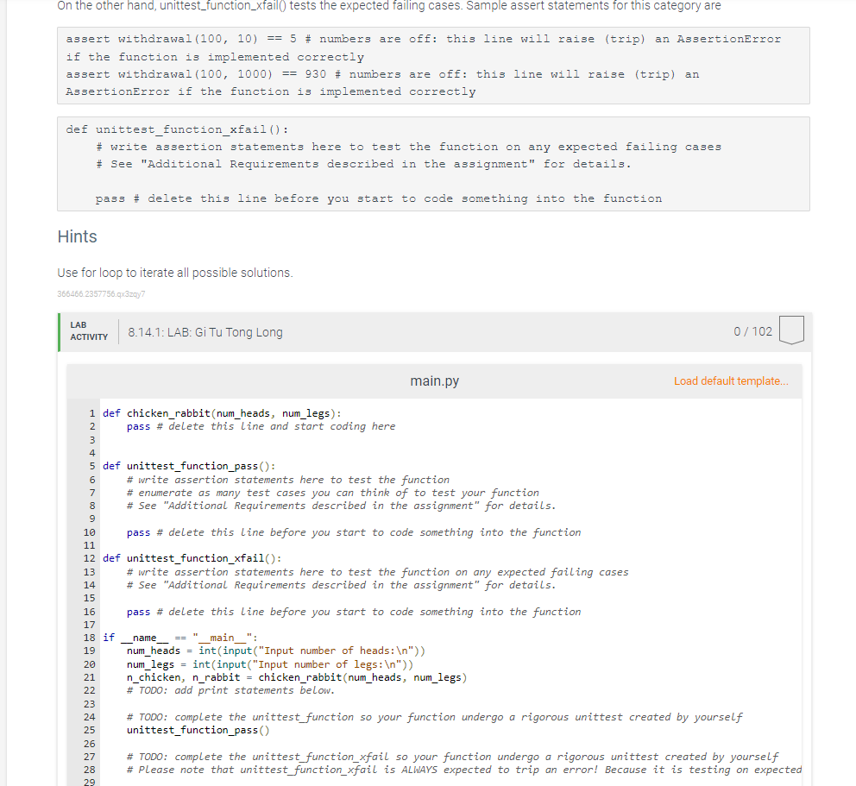
Task: Click the LAB ACTIVITY label
Action: [x=88, y=330]
